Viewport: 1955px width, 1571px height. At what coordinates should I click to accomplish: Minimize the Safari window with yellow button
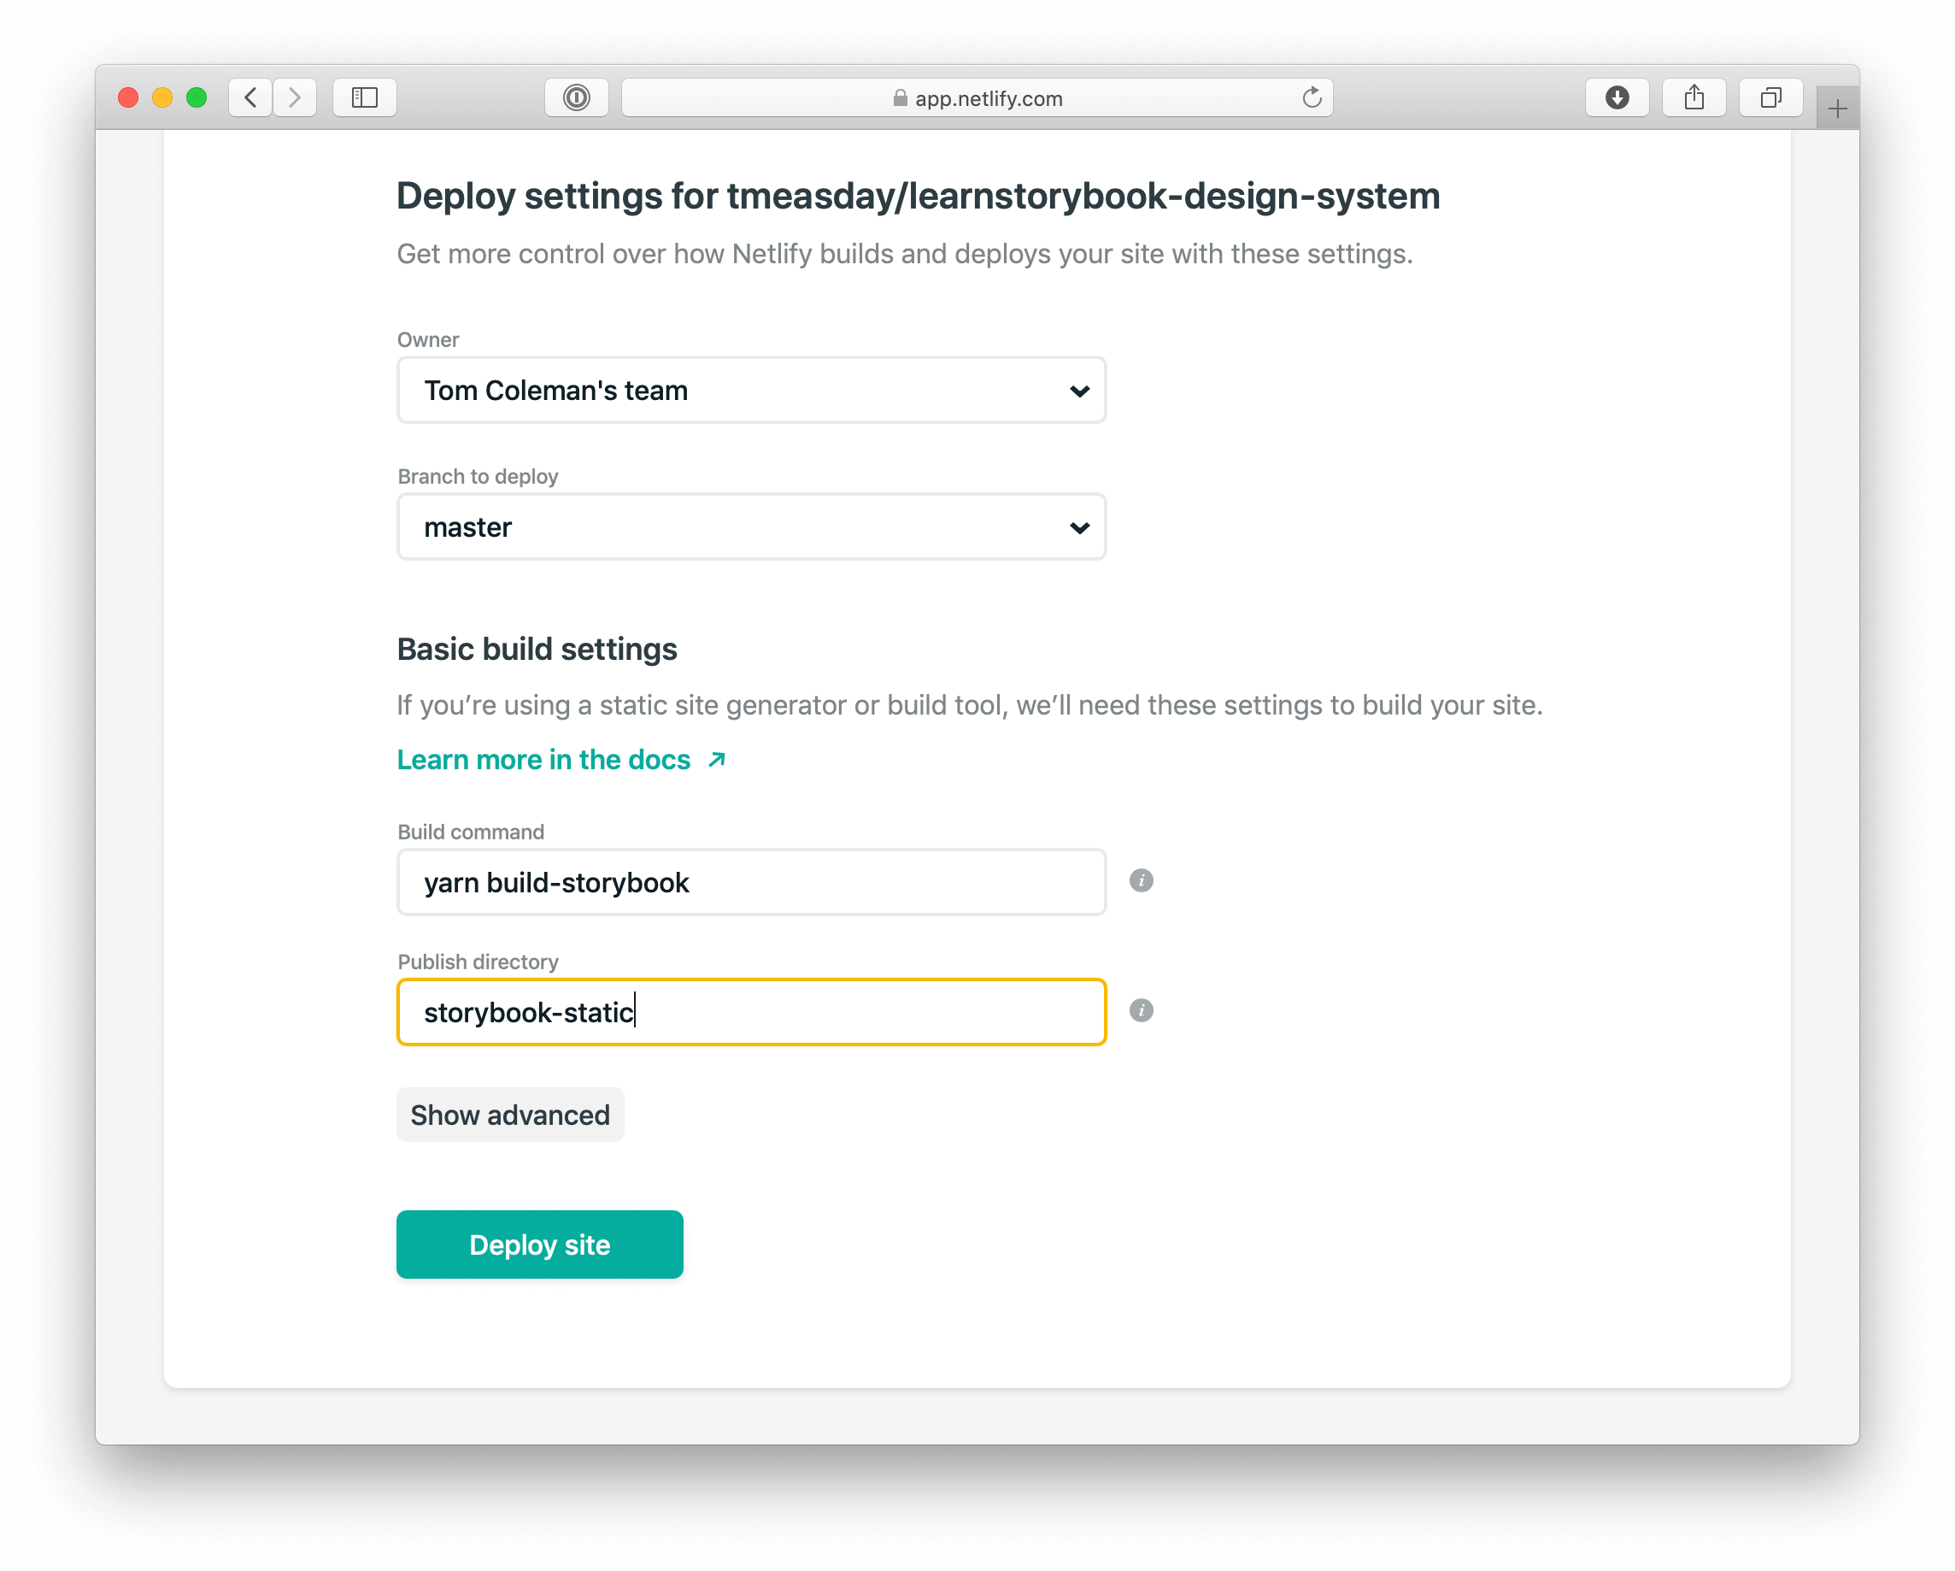coord(162,97)
